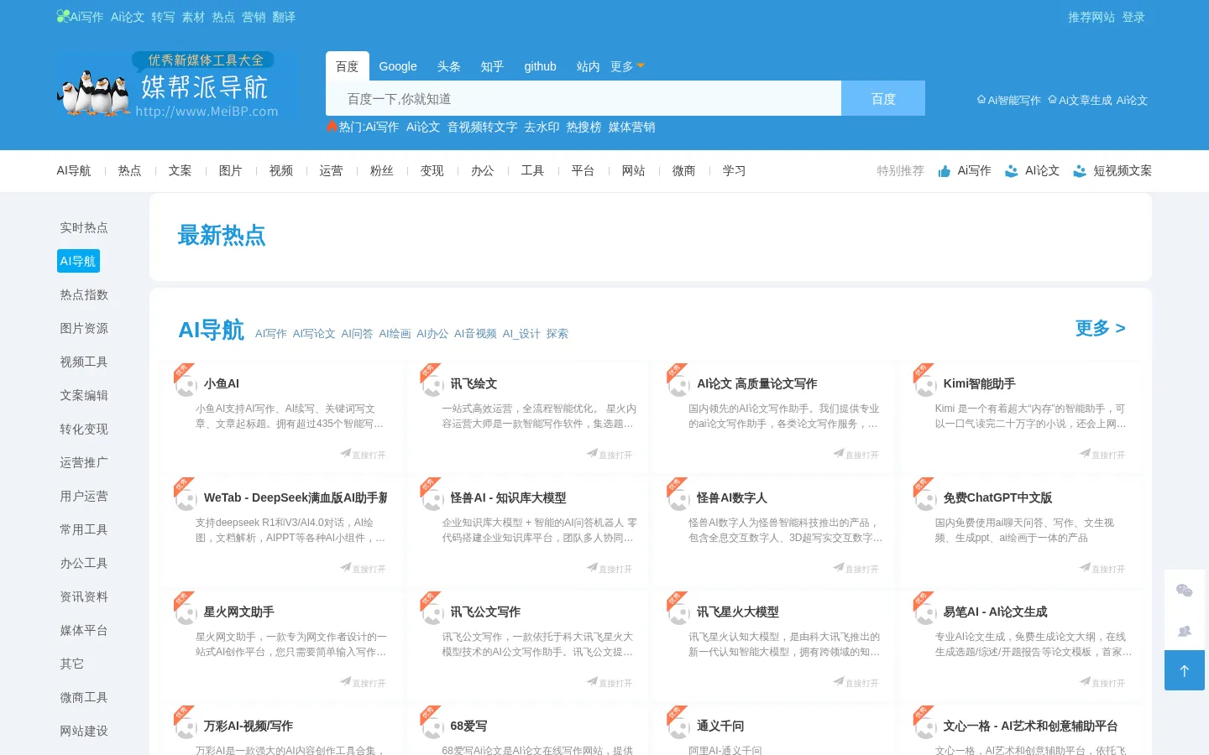Screen dimensions: 1209x755
Task: Click the 去水印 hot link
Action: coord(542,127)
